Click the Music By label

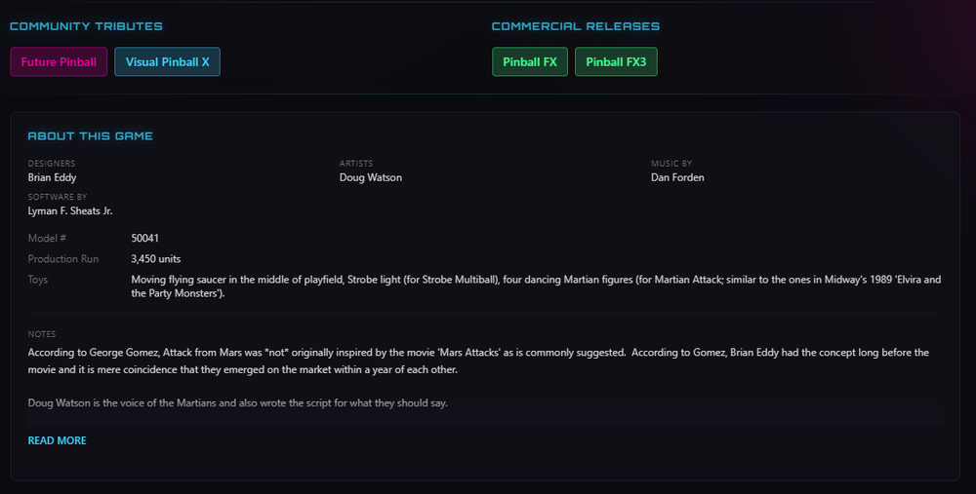tap(671, 164)
